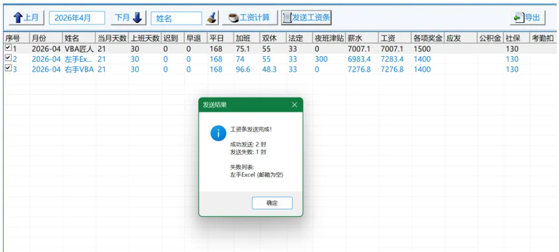Click overtime value 96.6
Viewport: 559px width, 252px height.
coord(243,69)
